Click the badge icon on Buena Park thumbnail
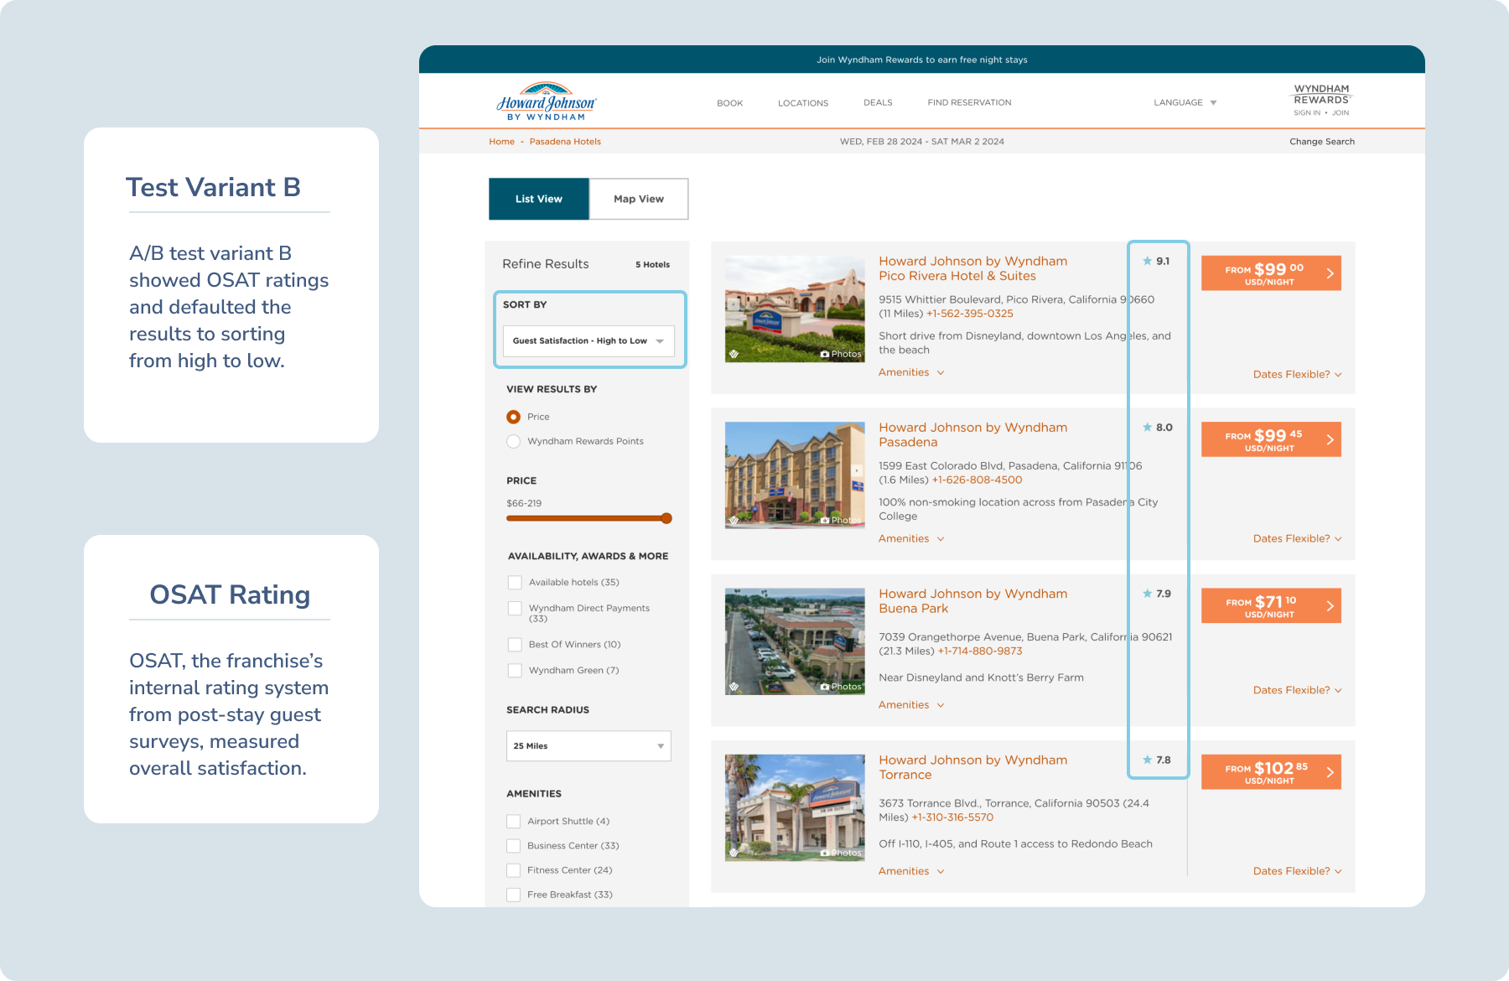Viewport: 1509px width, 981px height. tap(734, 686)
